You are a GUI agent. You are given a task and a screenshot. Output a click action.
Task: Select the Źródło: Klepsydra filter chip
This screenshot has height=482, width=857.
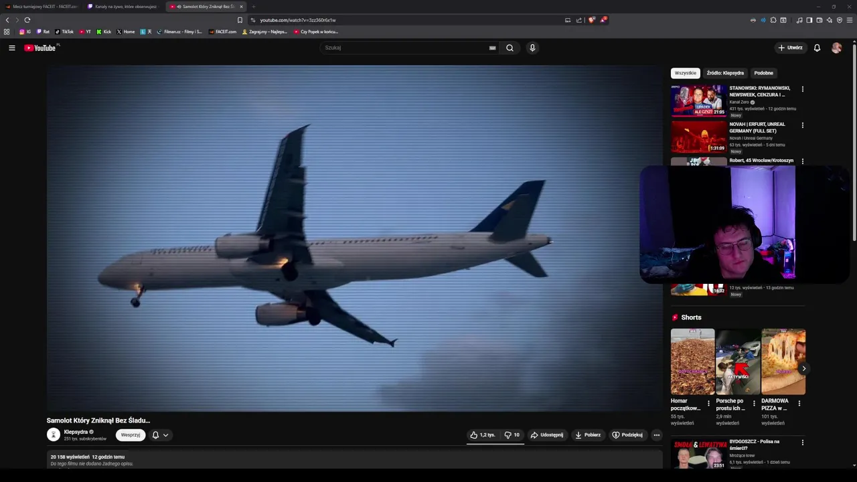click(725, 73)
